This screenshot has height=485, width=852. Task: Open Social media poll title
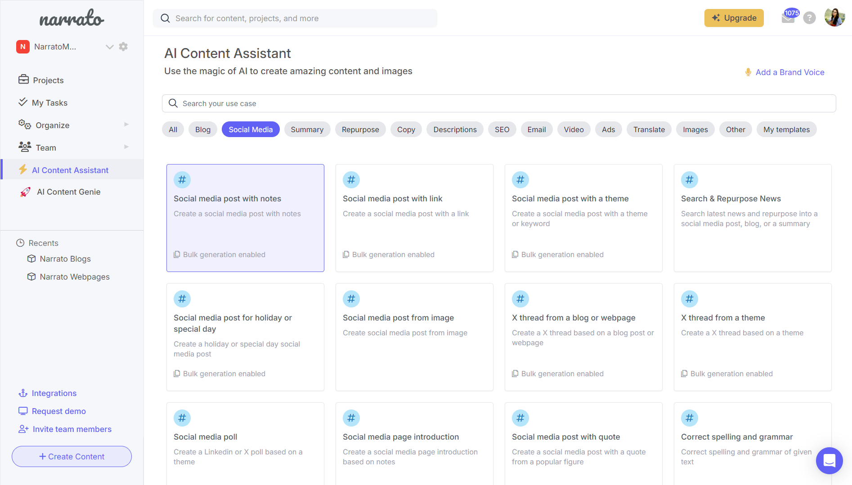tap(205, 437)
